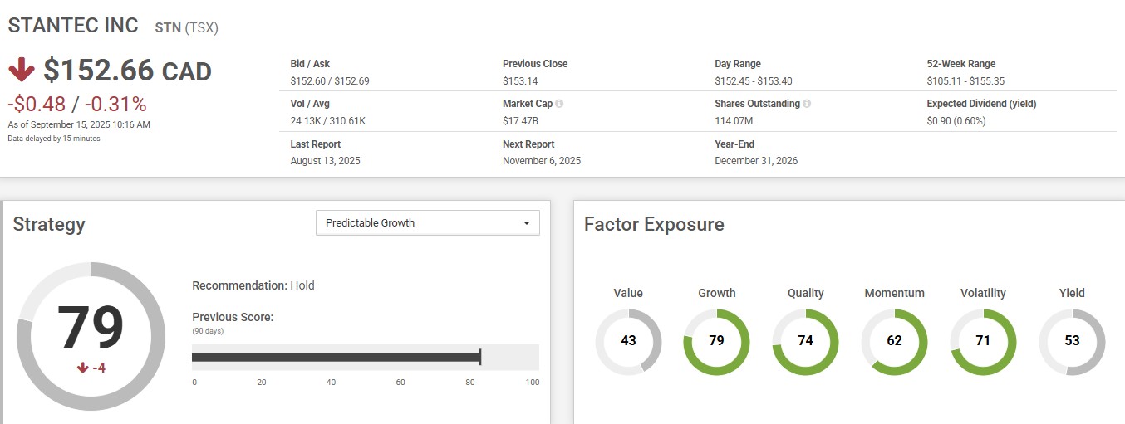The image size is (1125, 424).
Task: Open the Predictable Growth strategy dropdown
Action: click(428, 223)
